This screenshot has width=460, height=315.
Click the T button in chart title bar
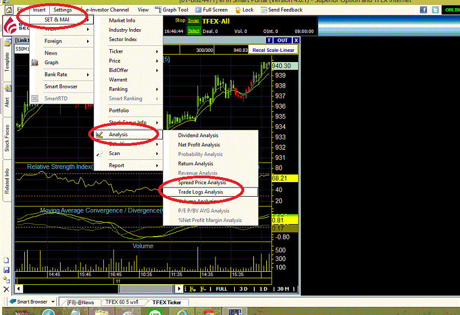269,41
